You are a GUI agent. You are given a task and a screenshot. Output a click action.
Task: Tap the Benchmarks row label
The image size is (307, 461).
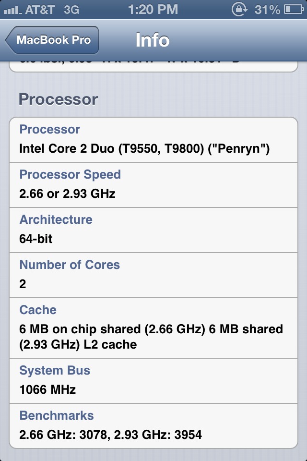click(57, 416)
